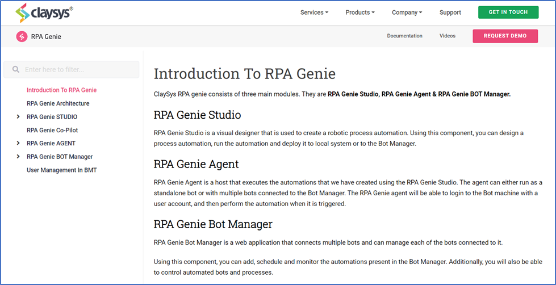Expand the RPA Genie BOT Manager chevron
The width and height of the screenshot is (556, 285).
coord(19,157)
